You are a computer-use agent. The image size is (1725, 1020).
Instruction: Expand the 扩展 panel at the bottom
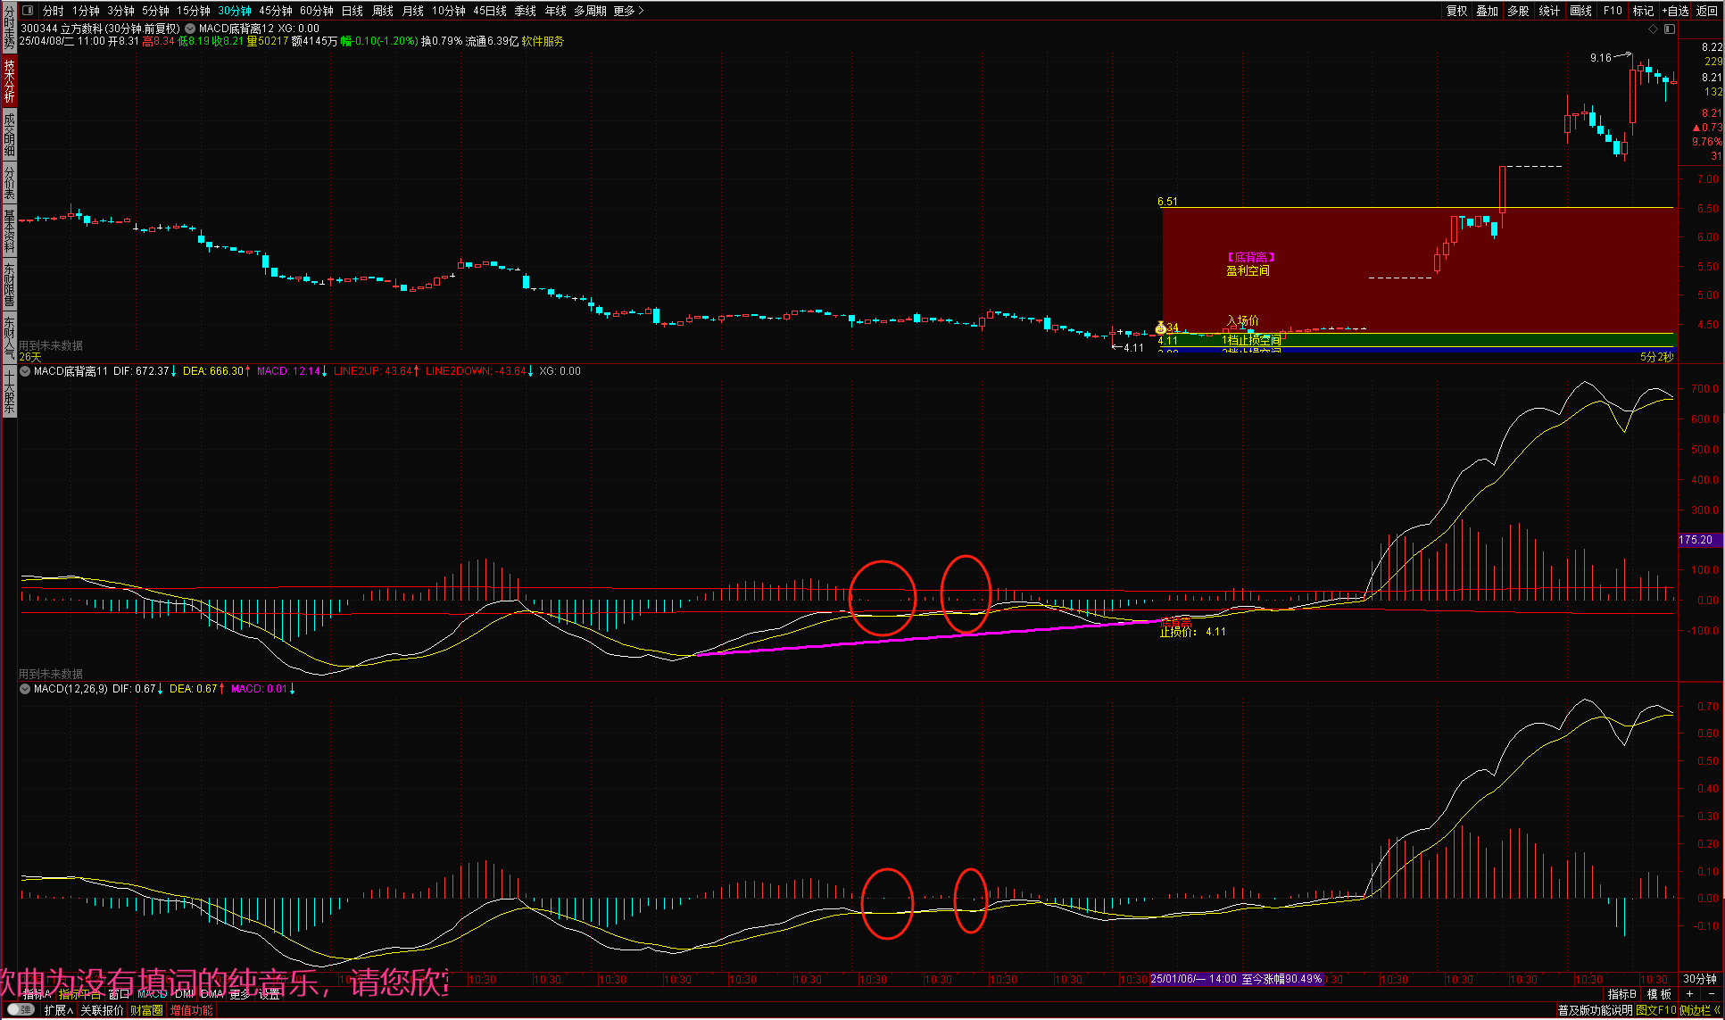[58, 1010]
